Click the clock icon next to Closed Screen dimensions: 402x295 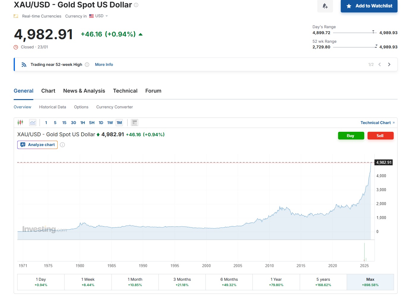16,47
